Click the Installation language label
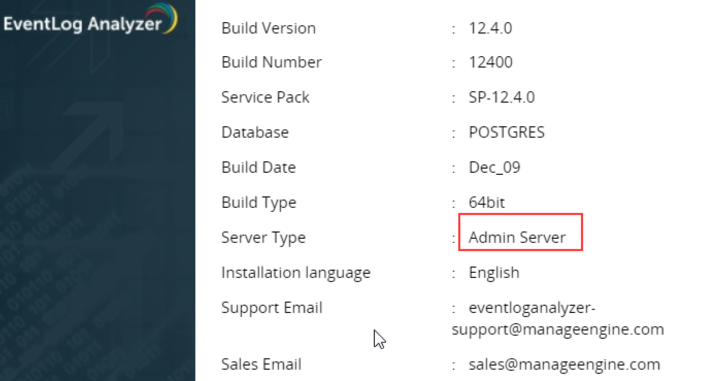Screen dimensions: 714x381 click(296, 273)
